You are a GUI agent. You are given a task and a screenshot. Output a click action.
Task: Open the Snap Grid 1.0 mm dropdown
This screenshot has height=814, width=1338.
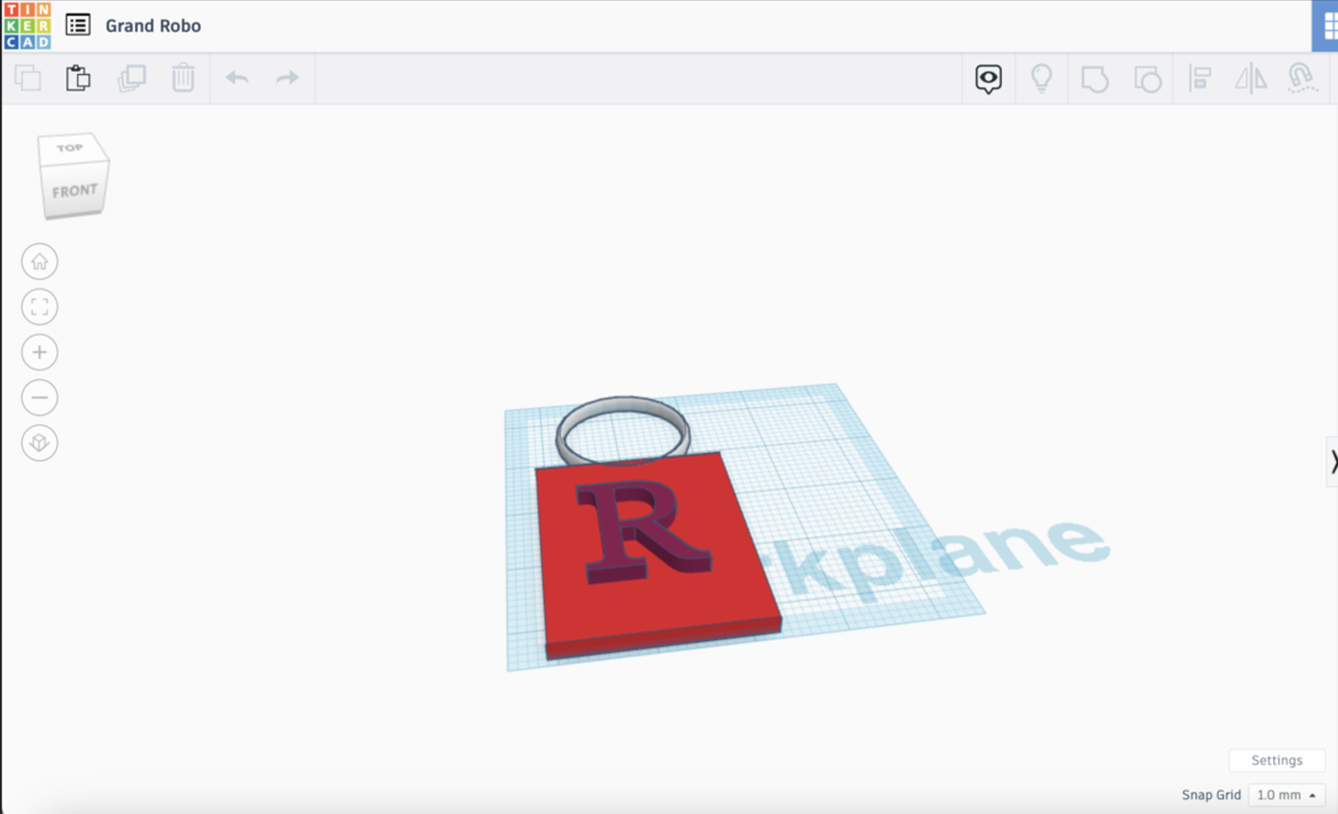tap(1286, 795)
